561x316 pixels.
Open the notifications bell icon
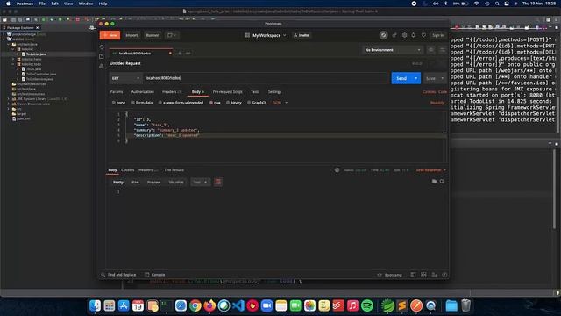point(414,35)
